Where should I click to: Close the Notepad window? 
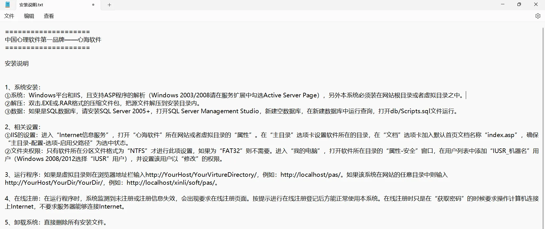click(536, 4)
